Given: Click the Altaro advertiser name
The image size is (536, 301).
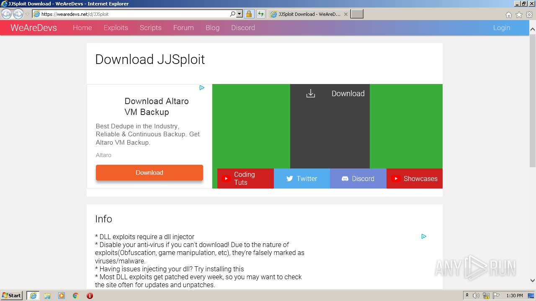Looking at the screenshot, I should click(103, 155).
